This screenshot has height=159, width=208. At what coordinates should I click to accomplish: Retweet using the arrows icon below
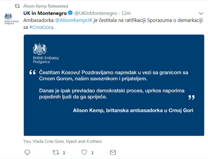tap(56, 152)
